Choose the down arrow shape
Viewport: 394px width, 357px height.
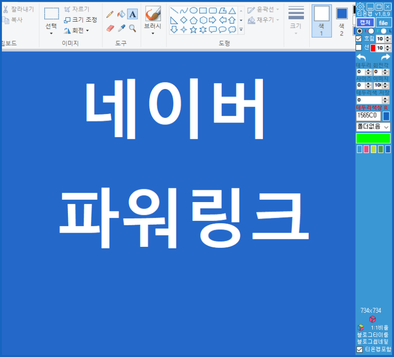[x=174, y=30]
